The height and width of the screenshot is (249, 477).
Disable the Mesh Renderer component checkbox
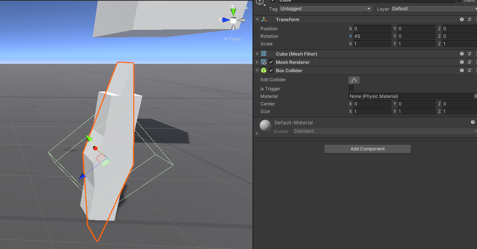point(271,62)
